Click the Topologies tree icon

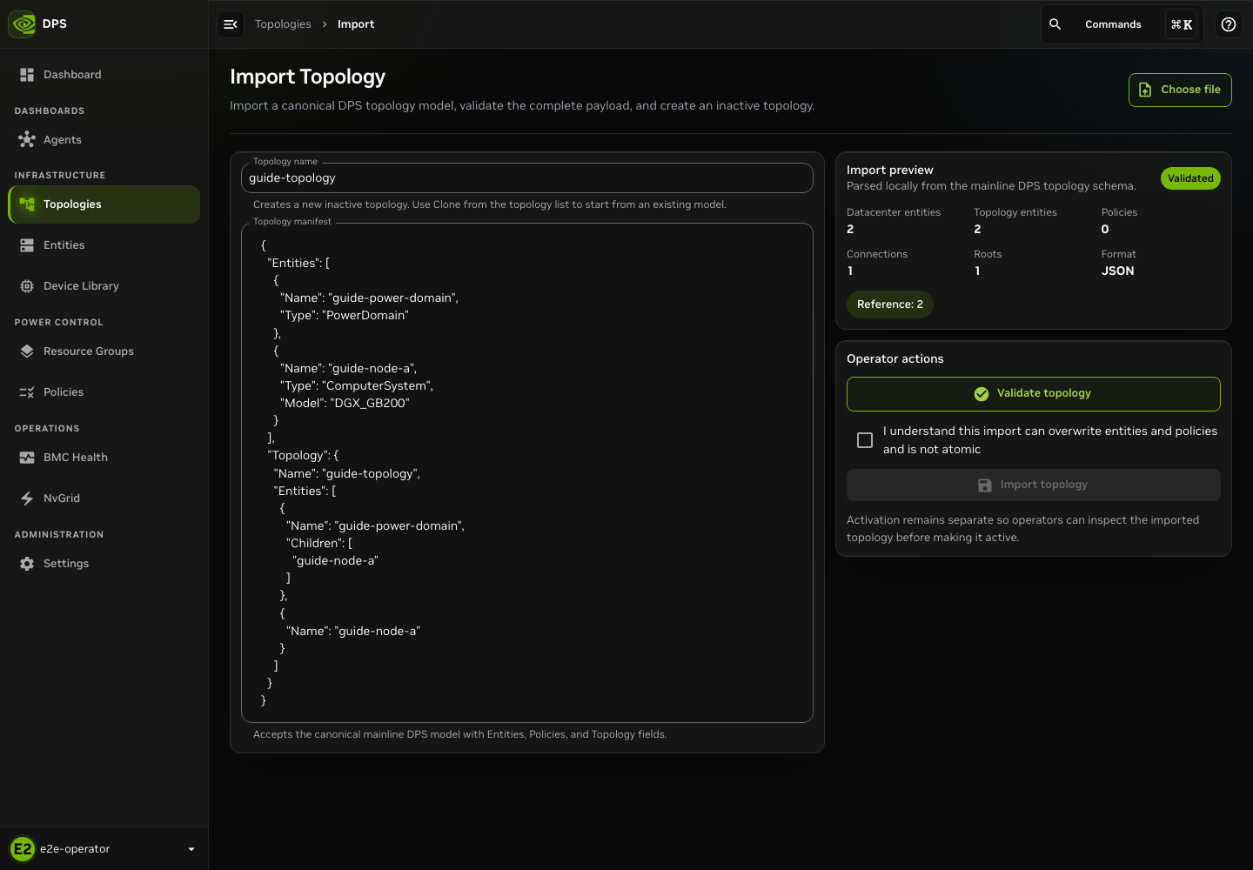pyautogui.click(x=27, y=204)
